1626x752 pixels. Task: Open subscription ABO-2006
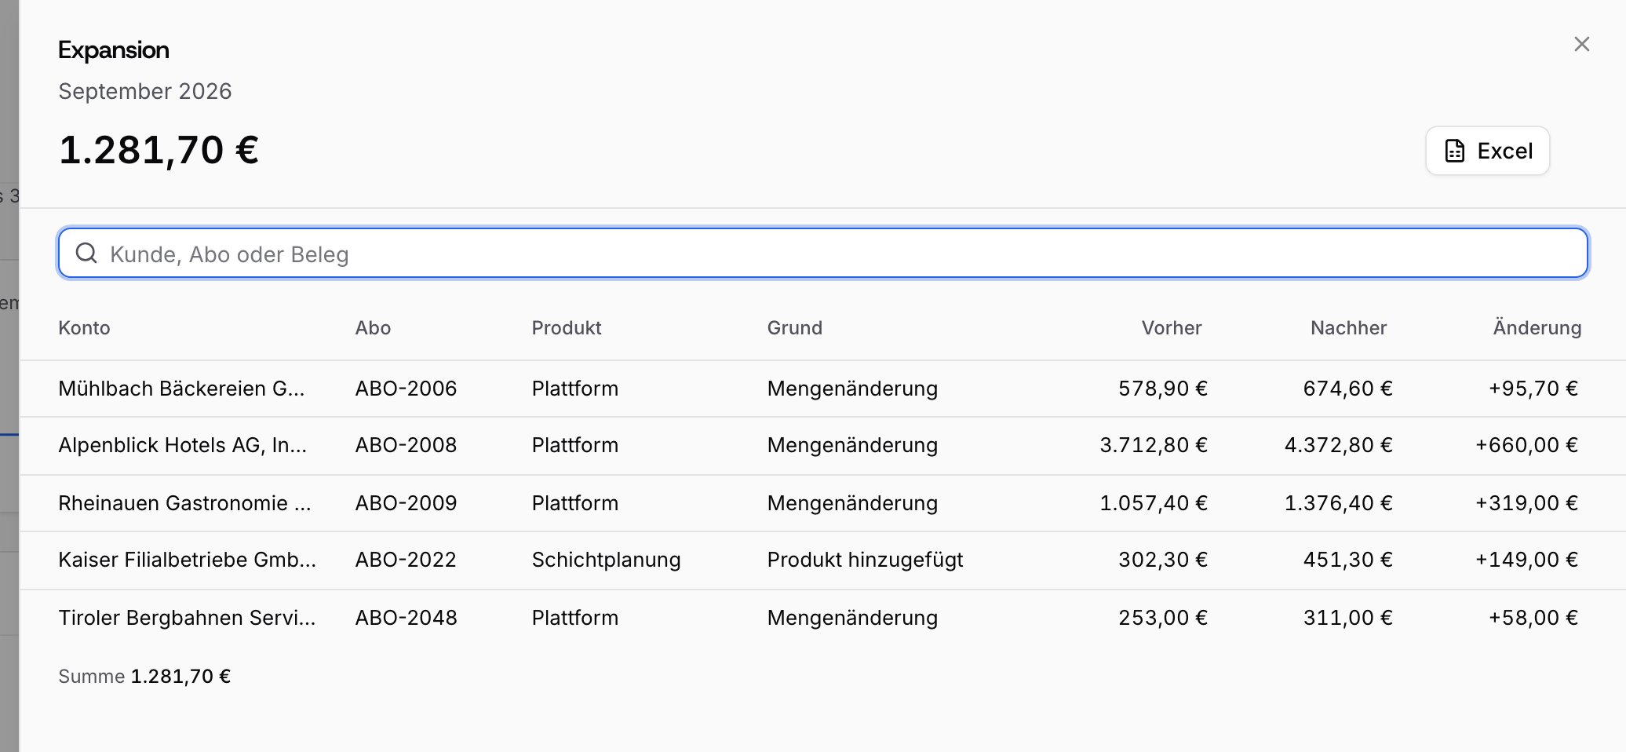(406, 389)
